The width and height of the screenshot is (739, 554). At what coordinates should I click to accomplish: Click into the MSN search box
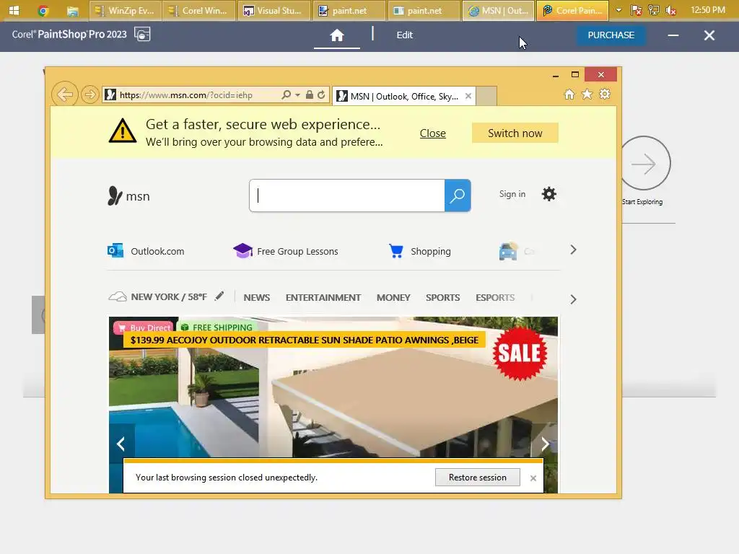[347, 195]
